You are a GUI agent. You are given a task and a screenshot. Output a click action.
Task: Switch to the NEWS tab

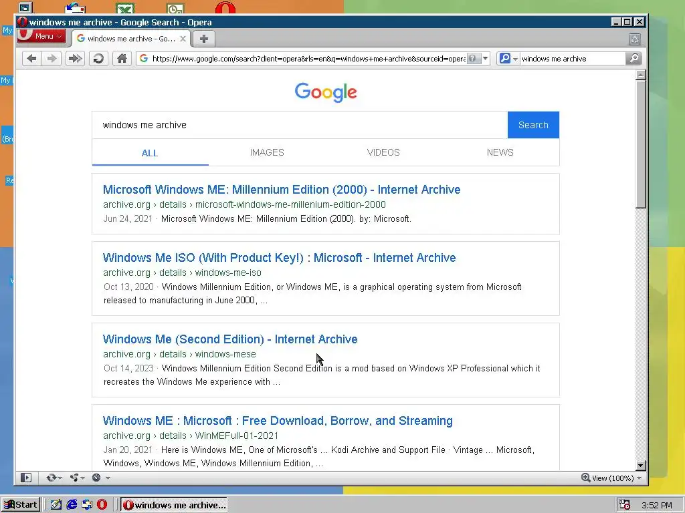point(500,153)
